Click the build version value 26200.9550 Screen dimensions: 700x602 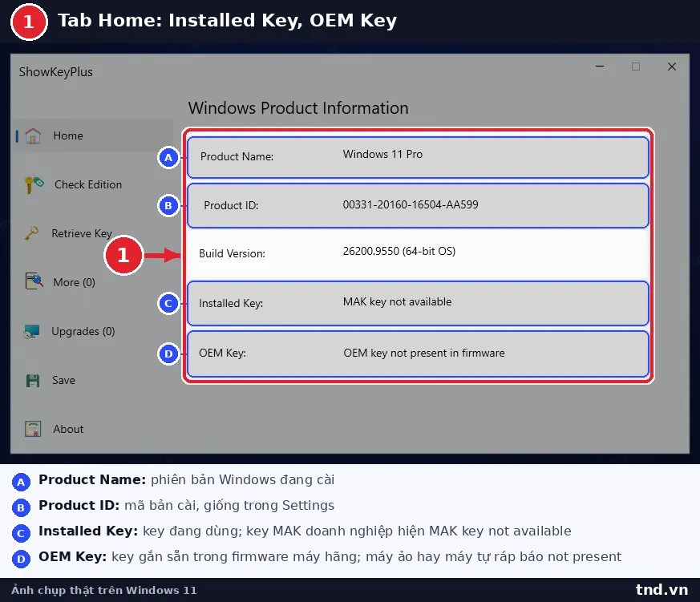click(399, 251)
